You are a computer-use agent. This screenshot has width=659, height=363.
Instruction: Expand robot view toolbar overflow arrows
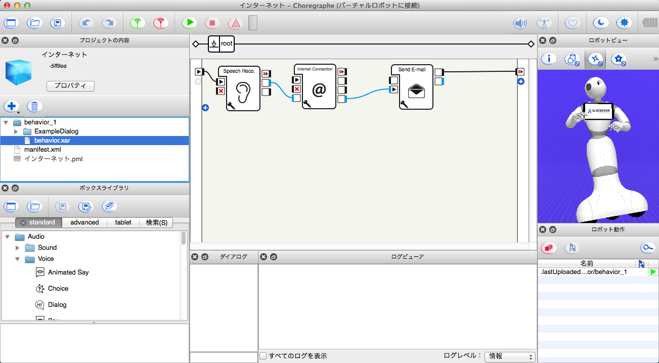655,59
